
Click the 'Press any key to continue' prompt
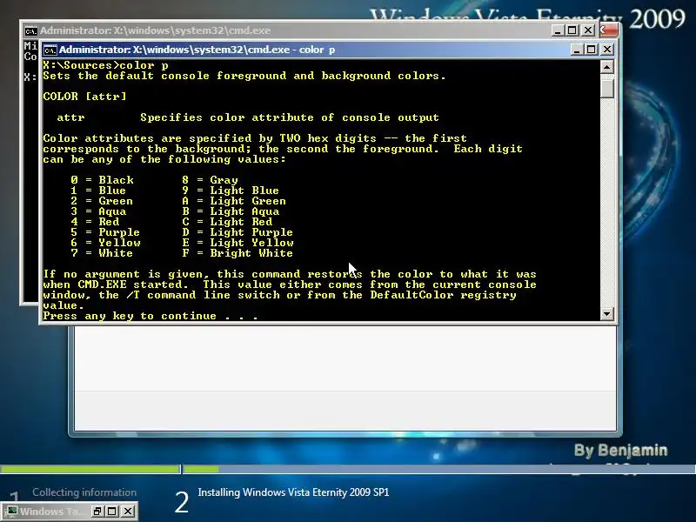pyautogui.click(x=150, y=316)
